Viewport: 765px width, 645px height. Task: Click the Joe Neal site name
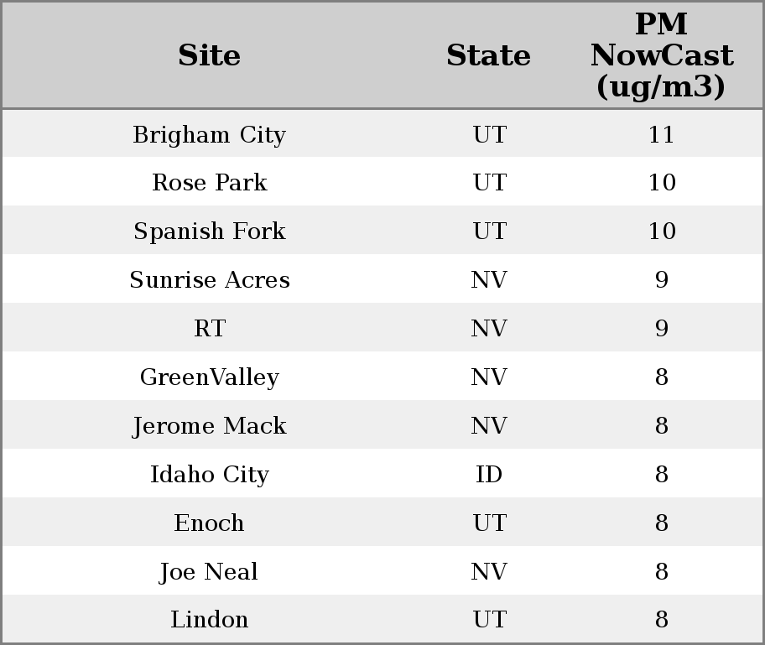tap(210, 572)
